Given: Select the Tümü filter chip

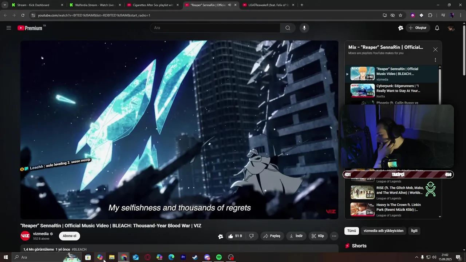Looking at the screenshot, I should tap(352, 231).
